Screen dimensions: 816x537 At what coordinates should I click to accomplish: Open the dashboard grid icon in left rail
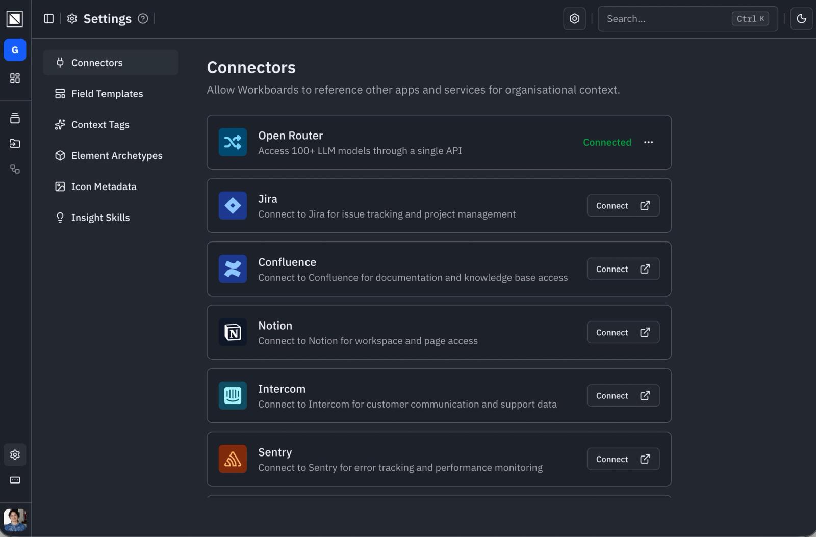pyautogui.click(x=15, y=78)
